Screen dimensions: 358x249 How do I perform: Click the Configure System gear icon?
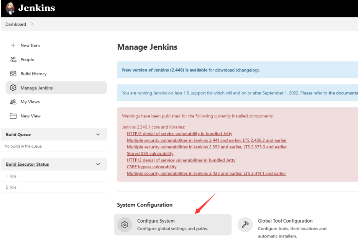(124, 225)
